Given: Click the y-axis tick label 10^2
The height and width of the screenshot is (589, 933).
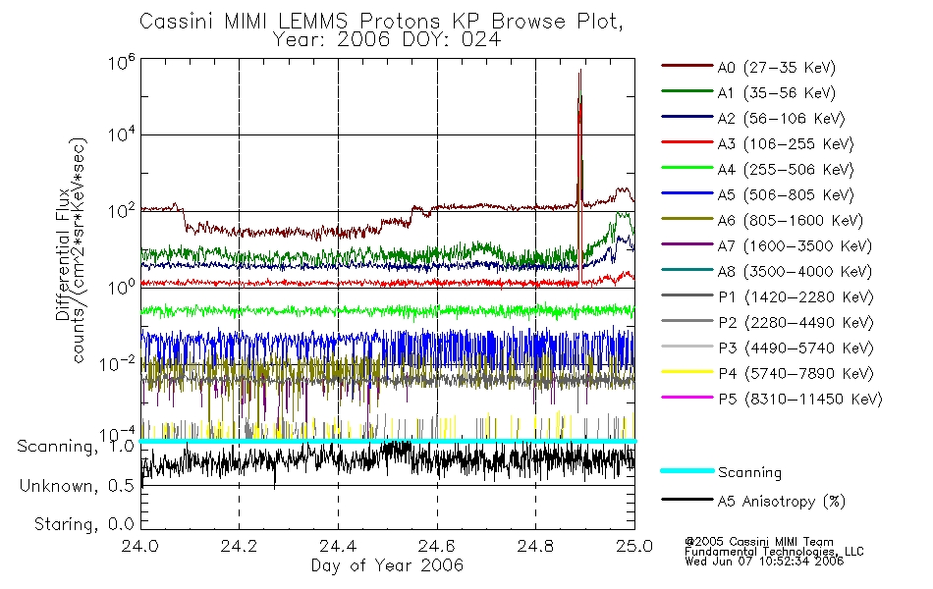Looking at the screenshot, I should [122, 211].
